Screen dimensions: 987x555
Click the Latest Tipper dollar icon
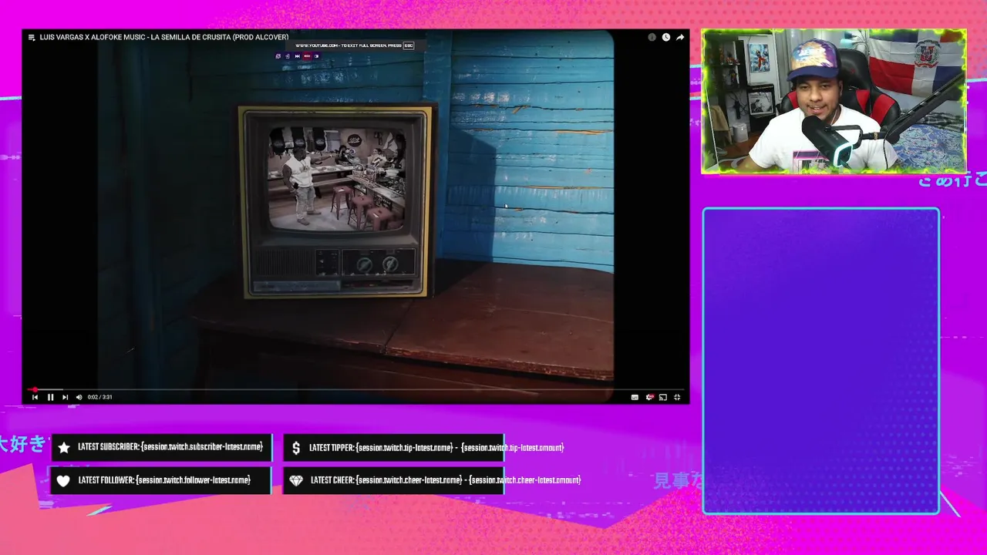296,447
